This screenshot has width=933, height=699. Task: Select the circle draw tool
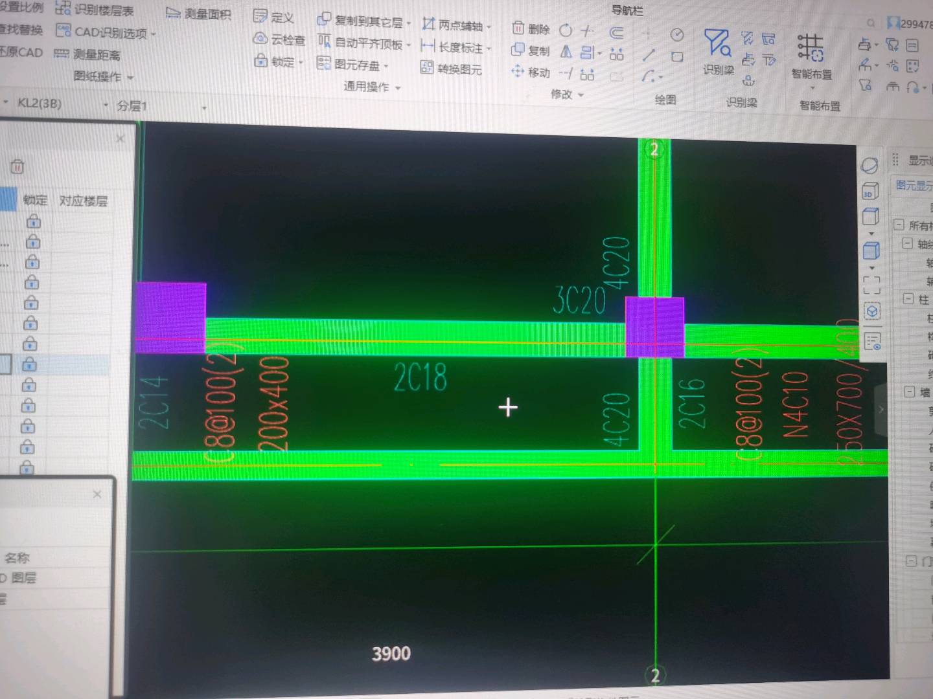677,34
